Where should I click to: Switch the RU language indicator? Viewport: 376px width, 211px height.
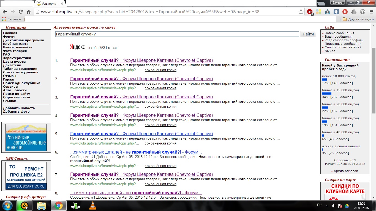pos(319,205)
